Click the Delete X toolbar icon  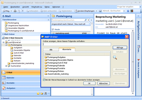[x=22, y=11]
